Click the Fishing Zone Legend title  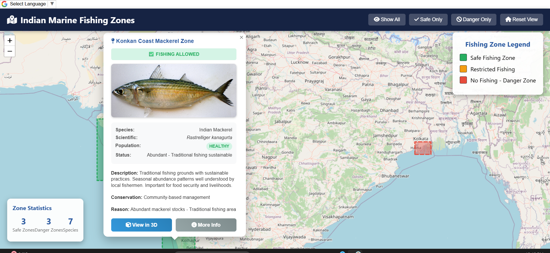498,44
